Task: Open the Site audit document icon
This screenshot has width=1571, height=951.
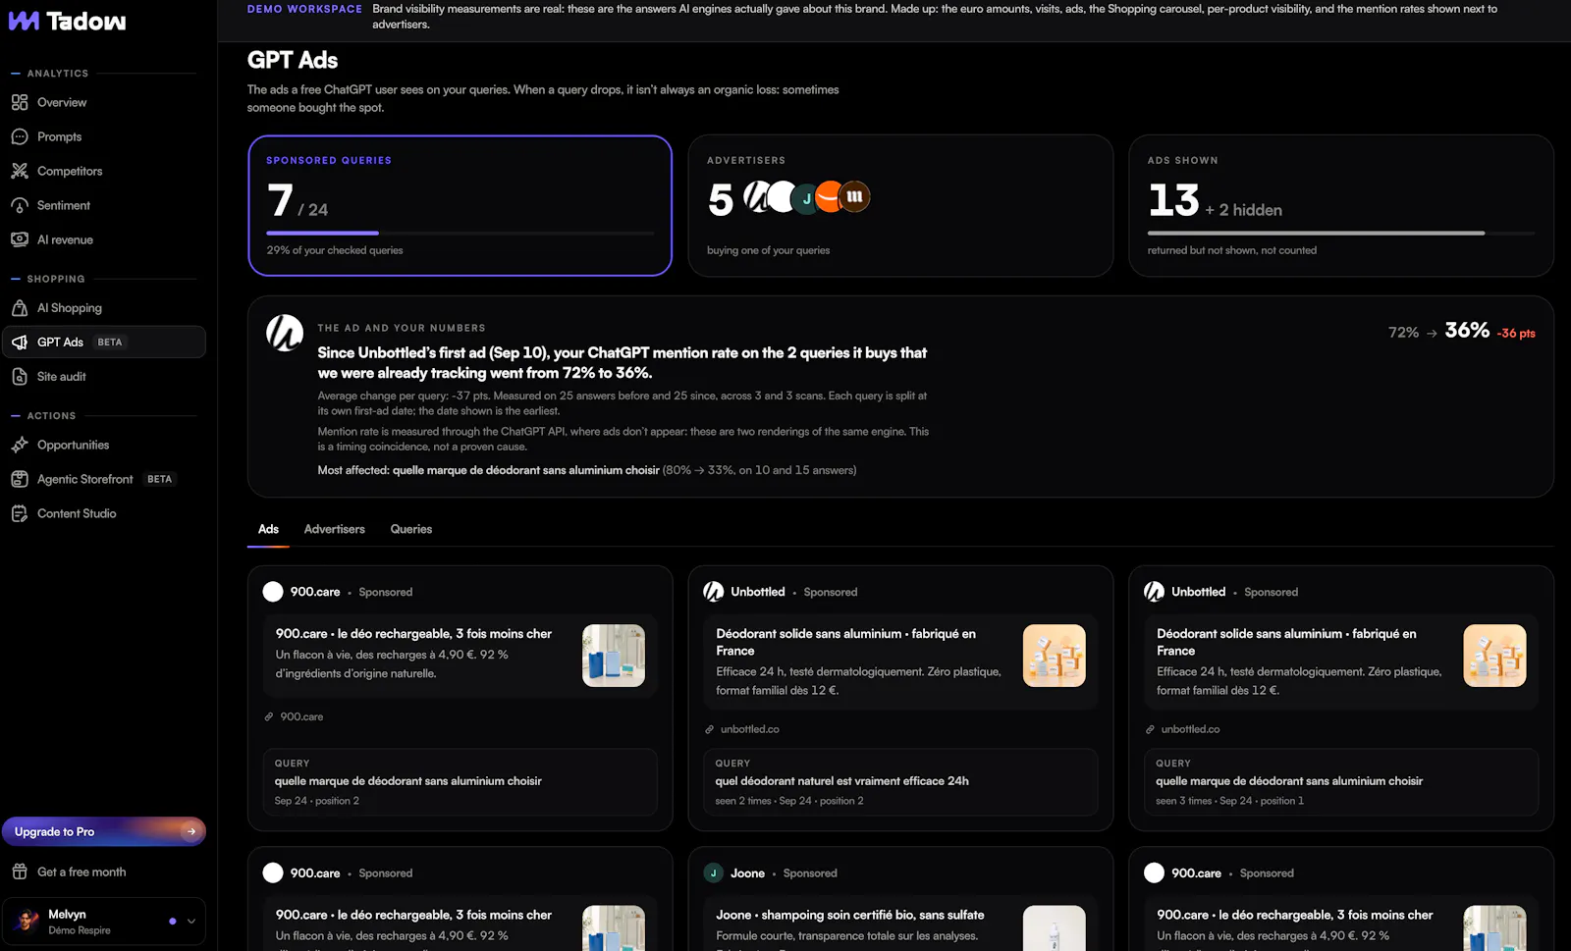Action: pyautogui.click(x=20, y=377)
